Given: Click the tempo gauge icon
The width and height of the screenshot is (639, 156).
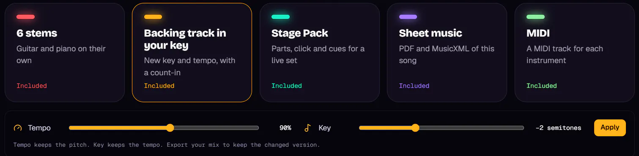Looking at the screenshot, I should tap(17, 128).
